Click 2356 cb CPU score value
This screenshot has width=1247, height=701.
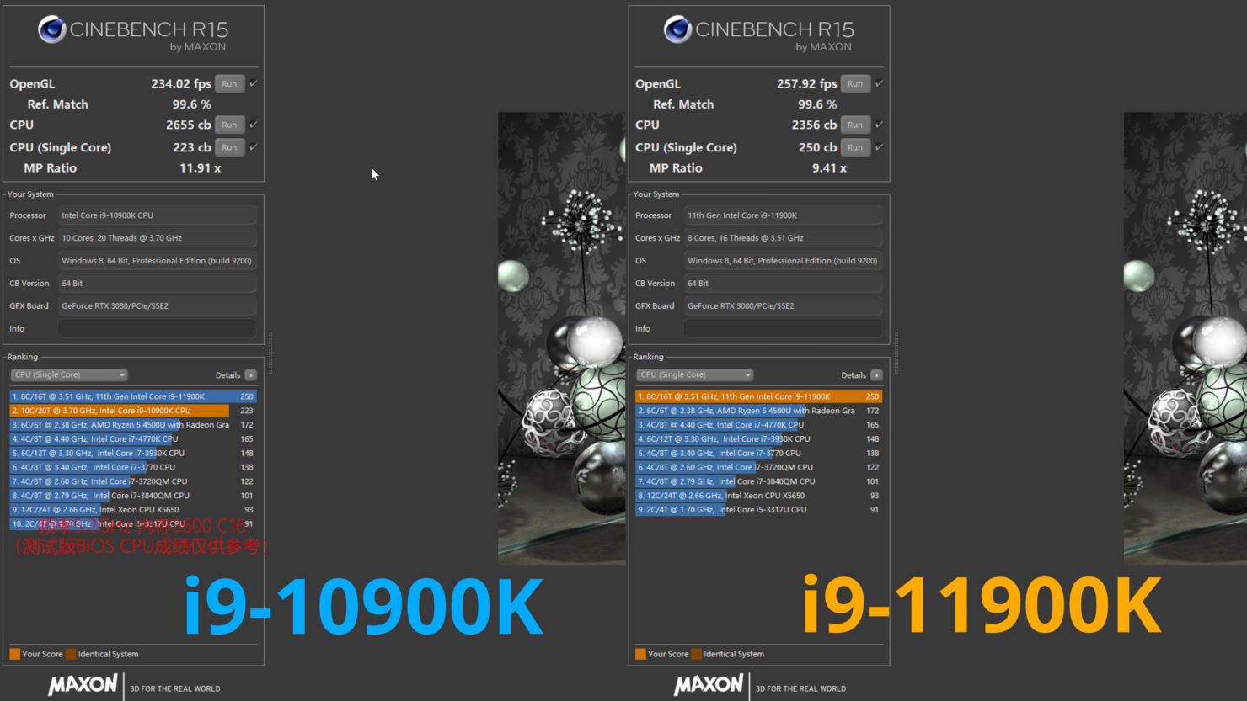click(x=814, y=125)
